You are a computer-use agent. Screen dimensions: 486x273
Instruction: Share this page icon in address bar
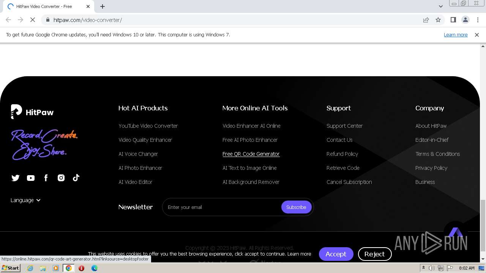(x=426, y=20)
